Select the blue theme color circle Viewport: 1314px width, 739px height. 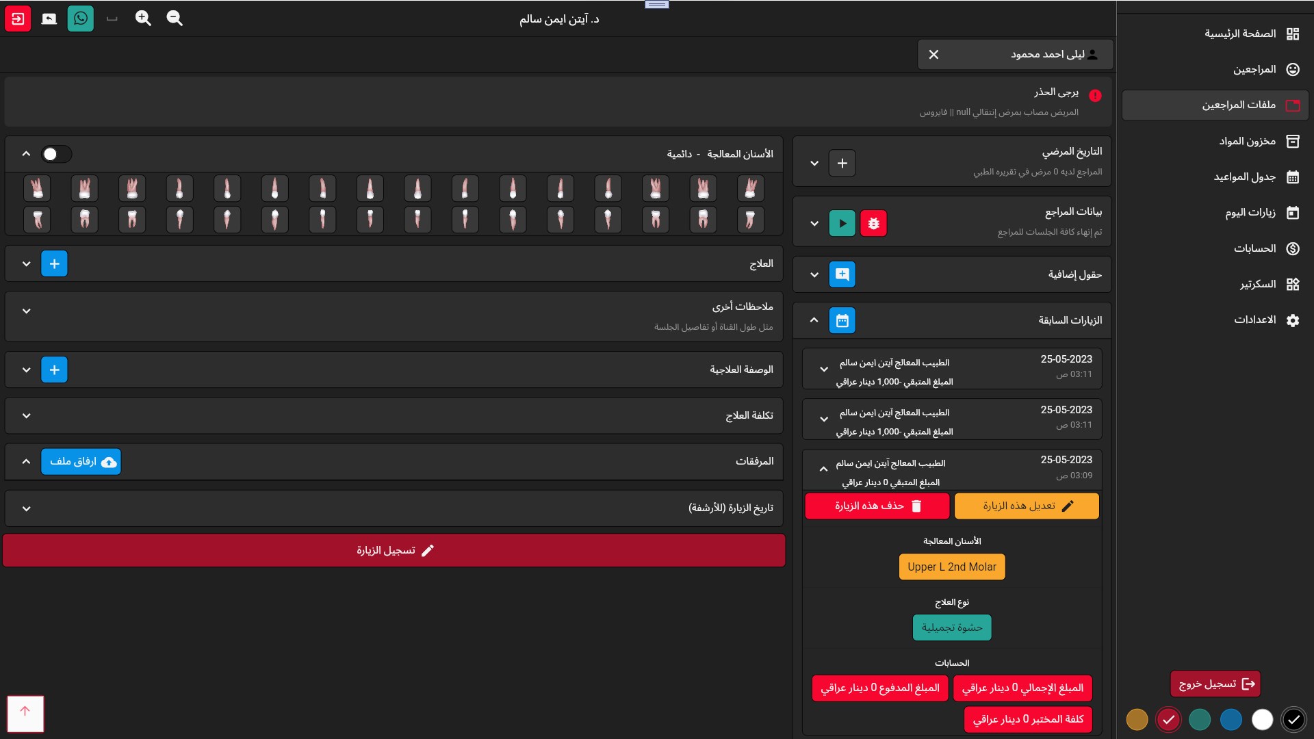click(x=1231, y=719)
